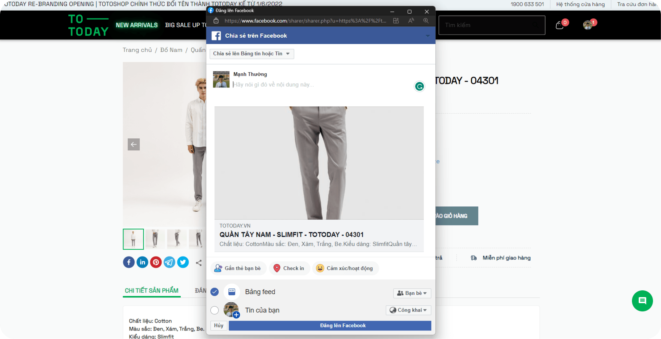Open shared link preview image of grey trousers
Image resolution: width=661 pixels, height=339 pixels.
(x=319, y=163)
